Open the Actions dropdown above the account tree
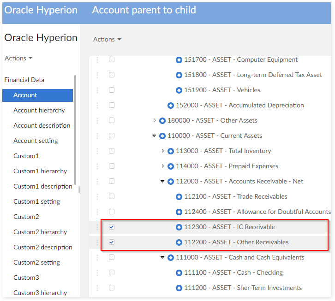 click(107, 39)
